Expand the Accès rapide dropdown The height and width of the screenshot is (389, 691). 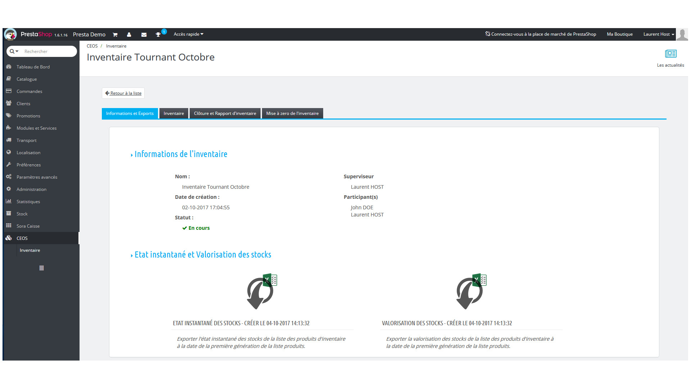[188, 34]
